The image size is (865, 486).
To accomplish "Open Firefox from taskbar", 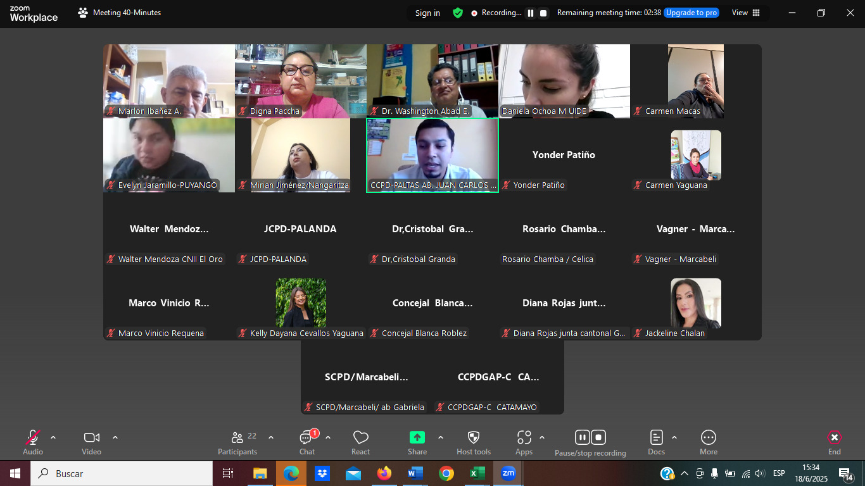I will point(384,473).
